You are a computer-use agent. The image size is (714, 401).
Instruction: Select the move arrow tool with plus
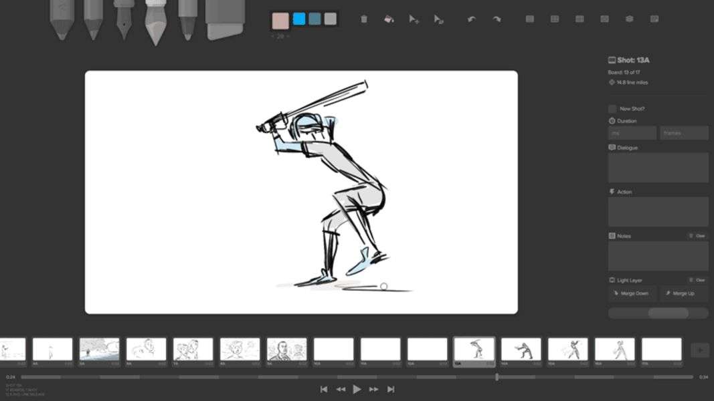[x=414, y=19]
